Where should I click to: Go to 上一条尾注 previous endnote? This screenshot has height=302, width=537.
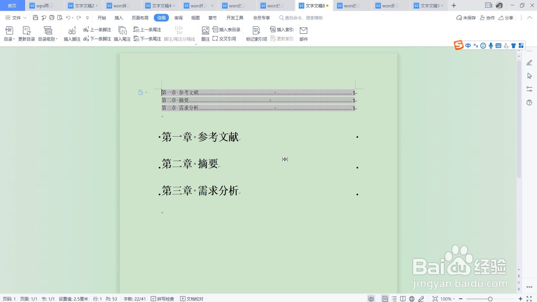coord(147,30)
